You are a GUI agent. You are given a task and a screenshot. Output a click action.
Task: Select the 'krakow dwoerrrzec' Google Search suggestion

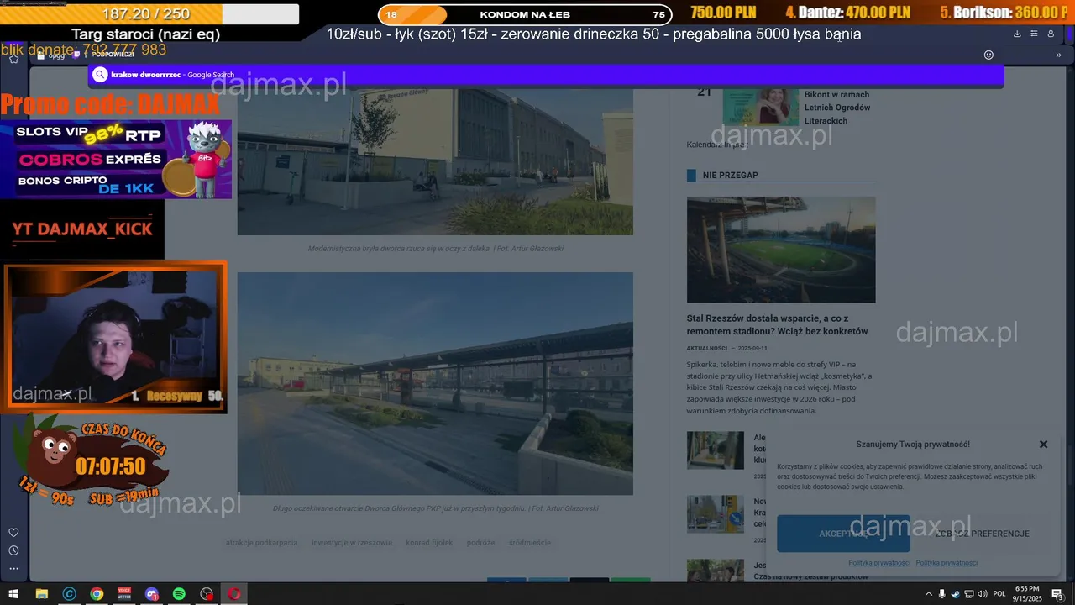(x=546, y=75)
